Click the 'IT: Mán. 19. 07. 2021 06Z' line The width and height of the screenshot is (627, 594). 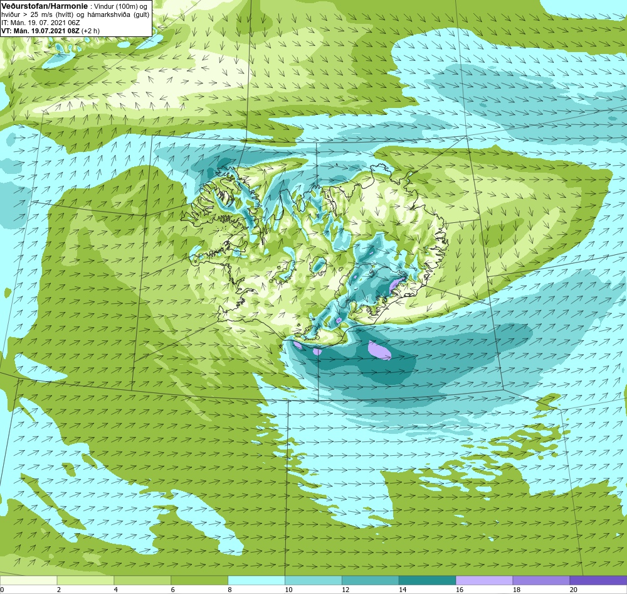[x=40, y=23]
